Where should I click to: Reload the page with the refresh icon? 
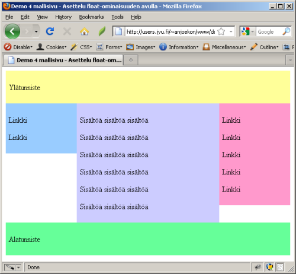click(50, 31)
